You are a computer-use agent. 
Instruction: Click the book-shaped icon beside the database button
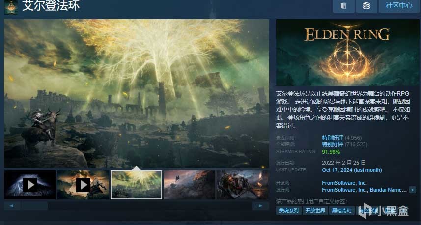tap(344, 6)
